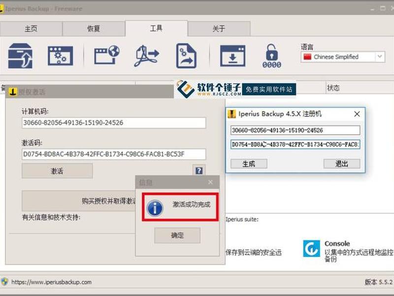394x296 pixels.
Task: Click the 有关信息和技术支持 label
Action: (x=51, y=217)
